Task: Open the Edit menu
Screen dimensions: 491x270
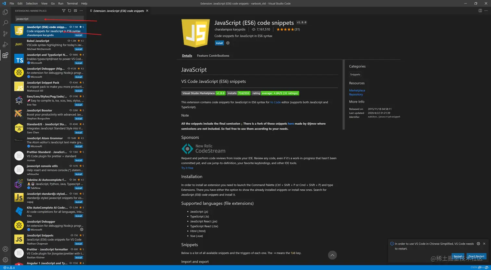Action: click(20, 3)
